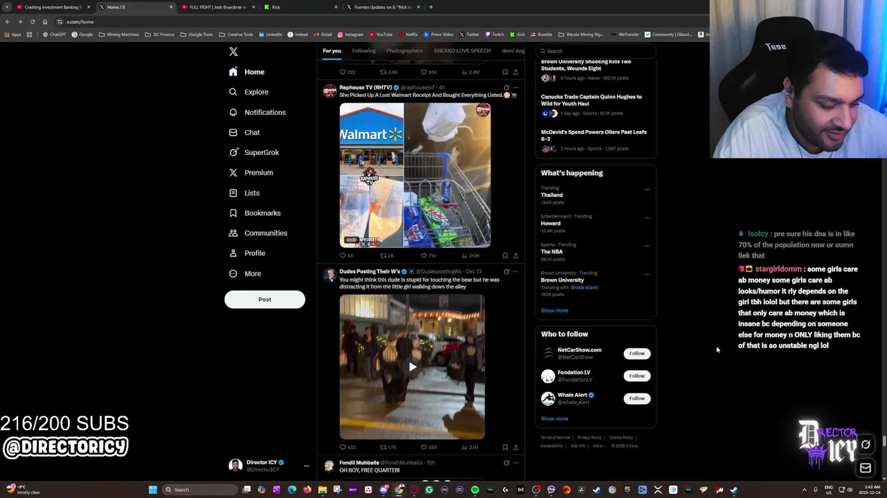Viewport: 887px width, 498px height.
Task: Open the ChatGPT bookmark
Action: [x=56, y=35]
